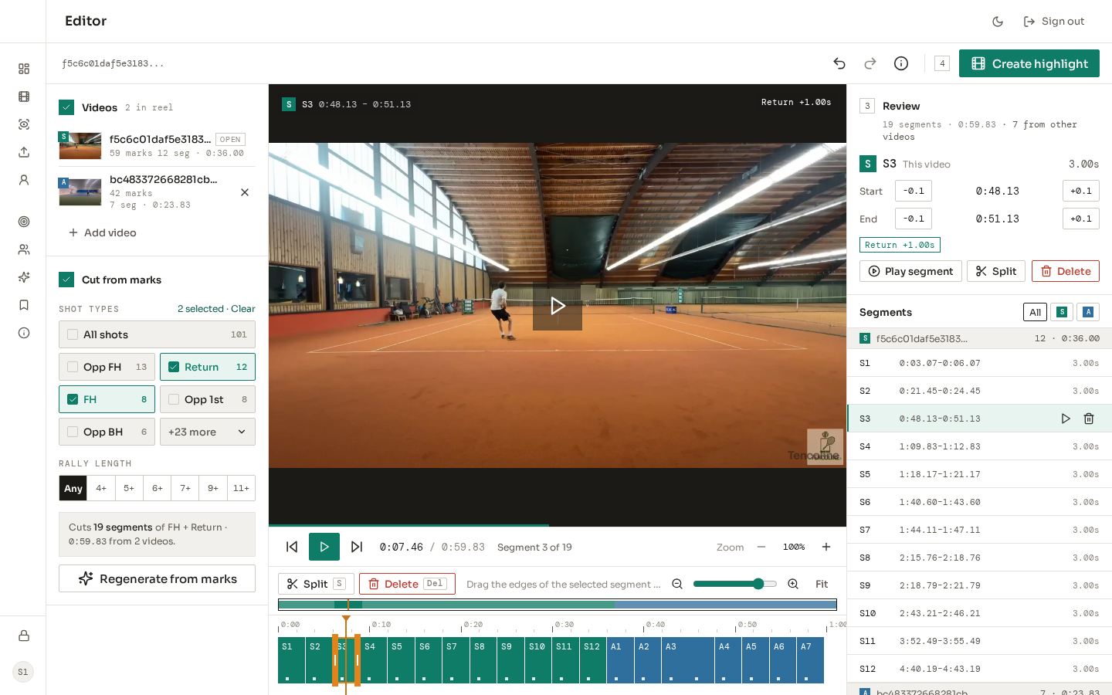Check the Opp BH shot type
The image size is (1112, 695).
click(x=73, y=432)
